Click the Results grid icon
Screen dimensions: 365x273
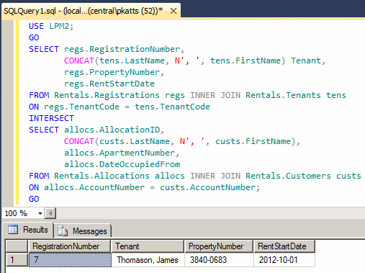(13, 230)
